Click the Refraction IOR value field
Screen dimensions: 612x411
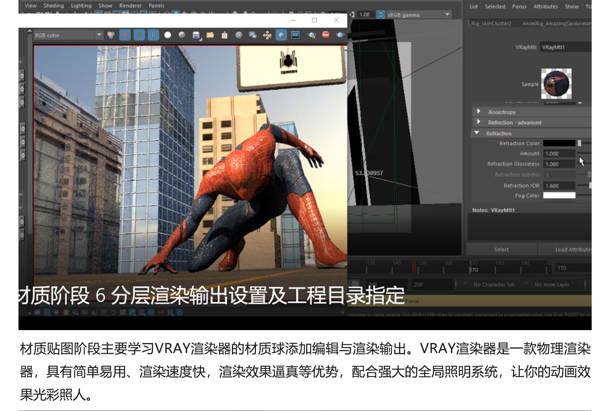pyautogui.click(x=559, y=186)
